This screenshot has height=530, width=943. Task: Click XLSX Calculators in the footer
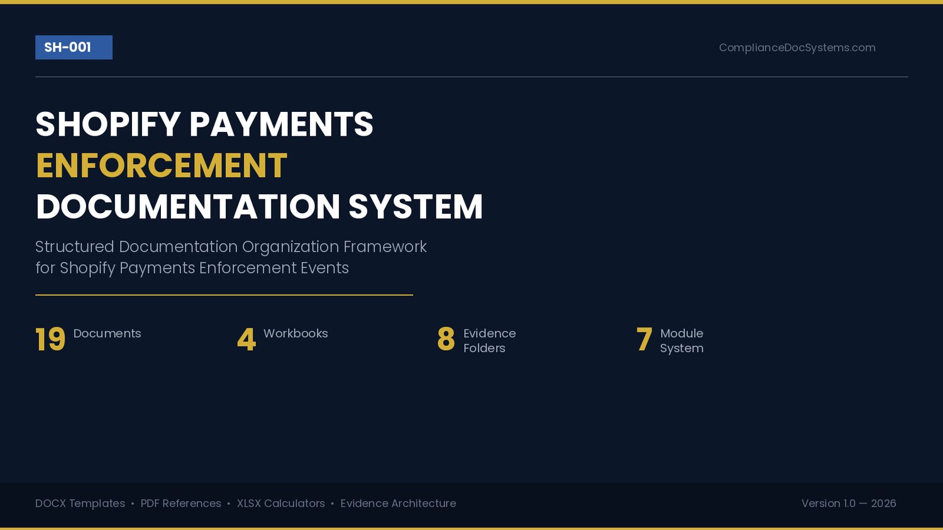tap(281, 504)
